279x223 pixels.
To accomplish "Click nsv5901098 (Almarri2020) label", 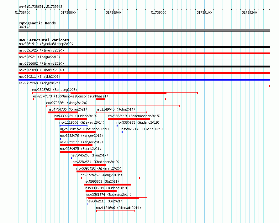I will click(41, 70).
